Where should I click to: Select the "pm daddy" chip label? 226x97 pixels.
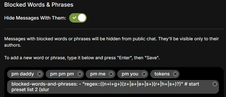click(x=23, y=74)
